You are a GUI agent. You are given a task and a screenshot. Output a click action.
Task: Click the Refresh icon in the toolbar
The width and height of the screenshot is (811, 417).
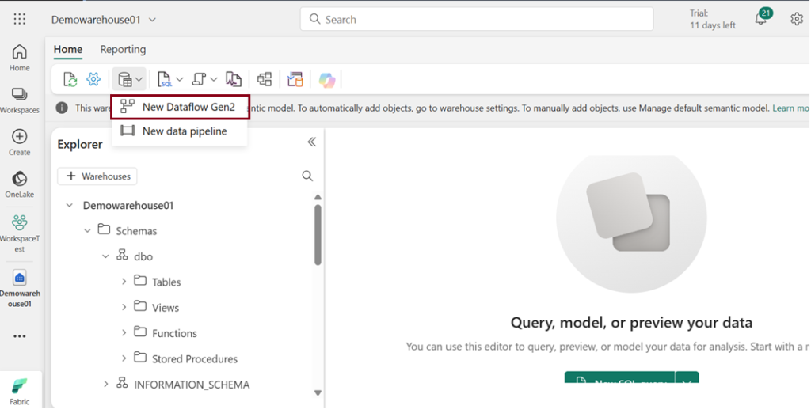click(x=70, y=79)
